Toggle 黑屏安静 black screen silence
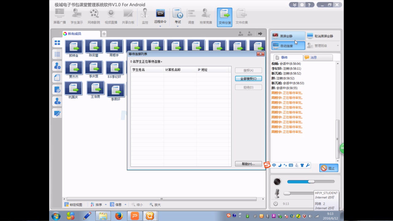393x221 pixels. point(288,36)
